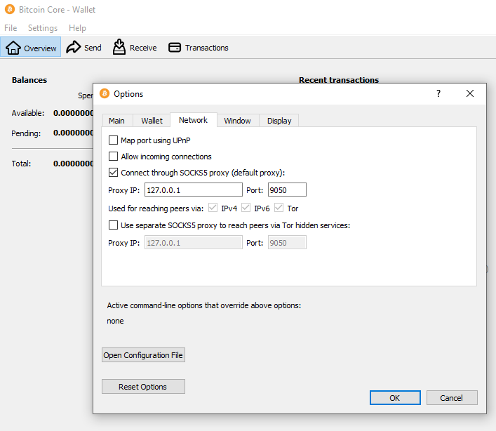Click the Recent transactions heading

[x=339, y=80]
